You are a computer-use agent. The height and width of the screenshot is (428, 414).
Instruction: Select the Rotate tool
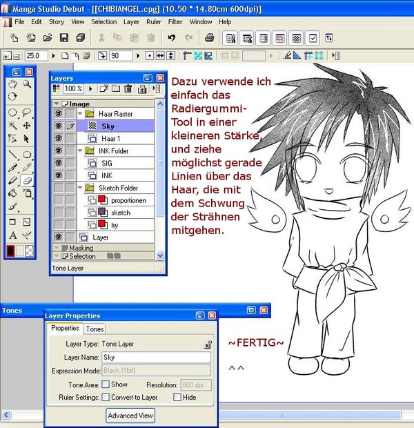click(12, 97)
